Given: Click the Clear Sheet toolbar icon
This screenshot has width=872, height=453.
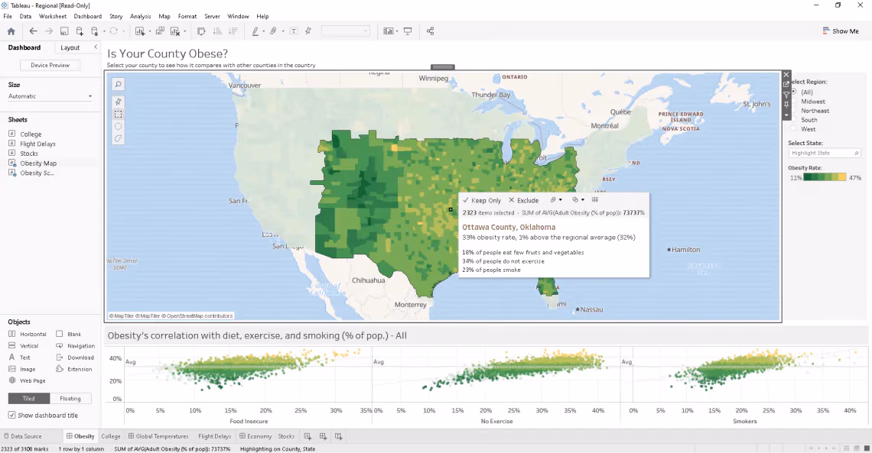Looking at the screenshot, I should pyautogui.click(x=174, y=31).
